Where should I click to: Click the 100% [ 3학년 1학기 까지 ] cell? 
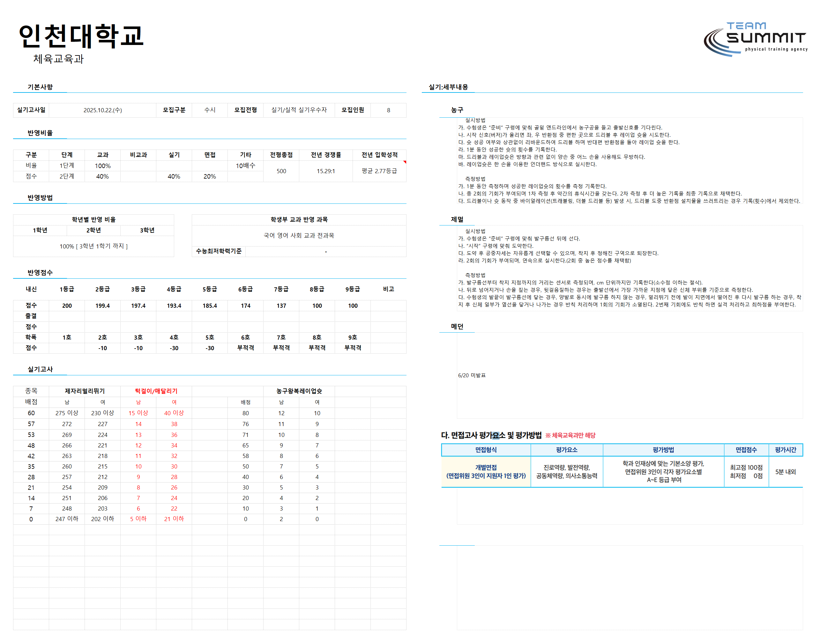click(93, 246)
